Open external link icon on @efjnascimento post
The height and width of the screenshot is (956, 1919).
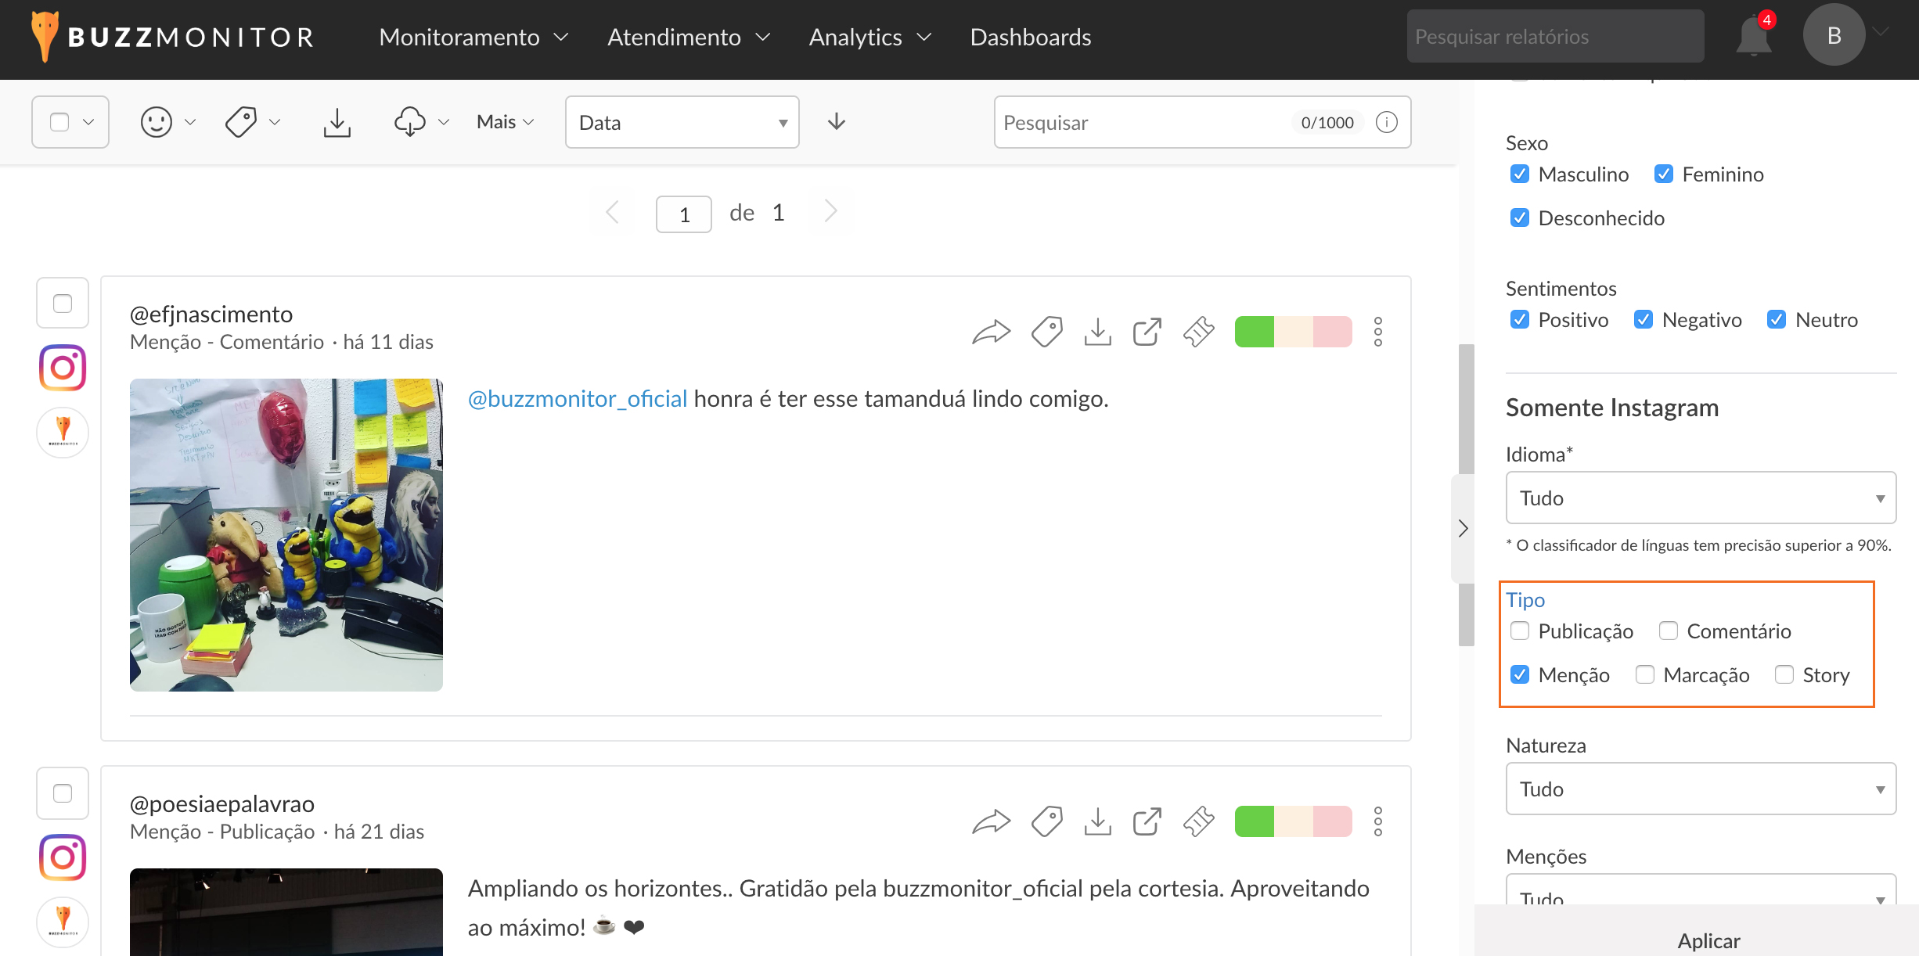(x=1147, y=332)
